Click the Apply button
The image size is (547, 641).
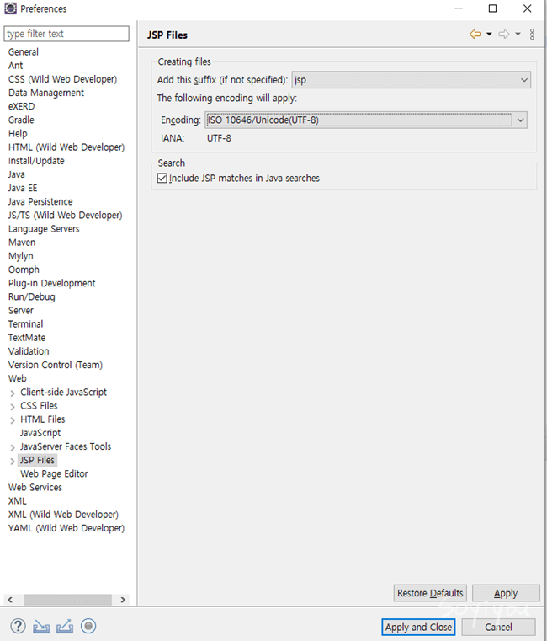[506, 593]
